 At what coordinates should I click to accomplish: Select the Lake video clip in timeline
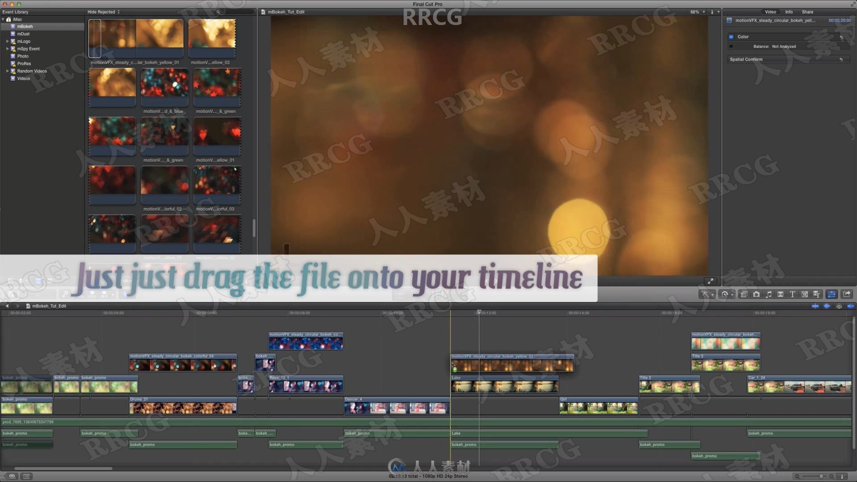pos(505,384)
